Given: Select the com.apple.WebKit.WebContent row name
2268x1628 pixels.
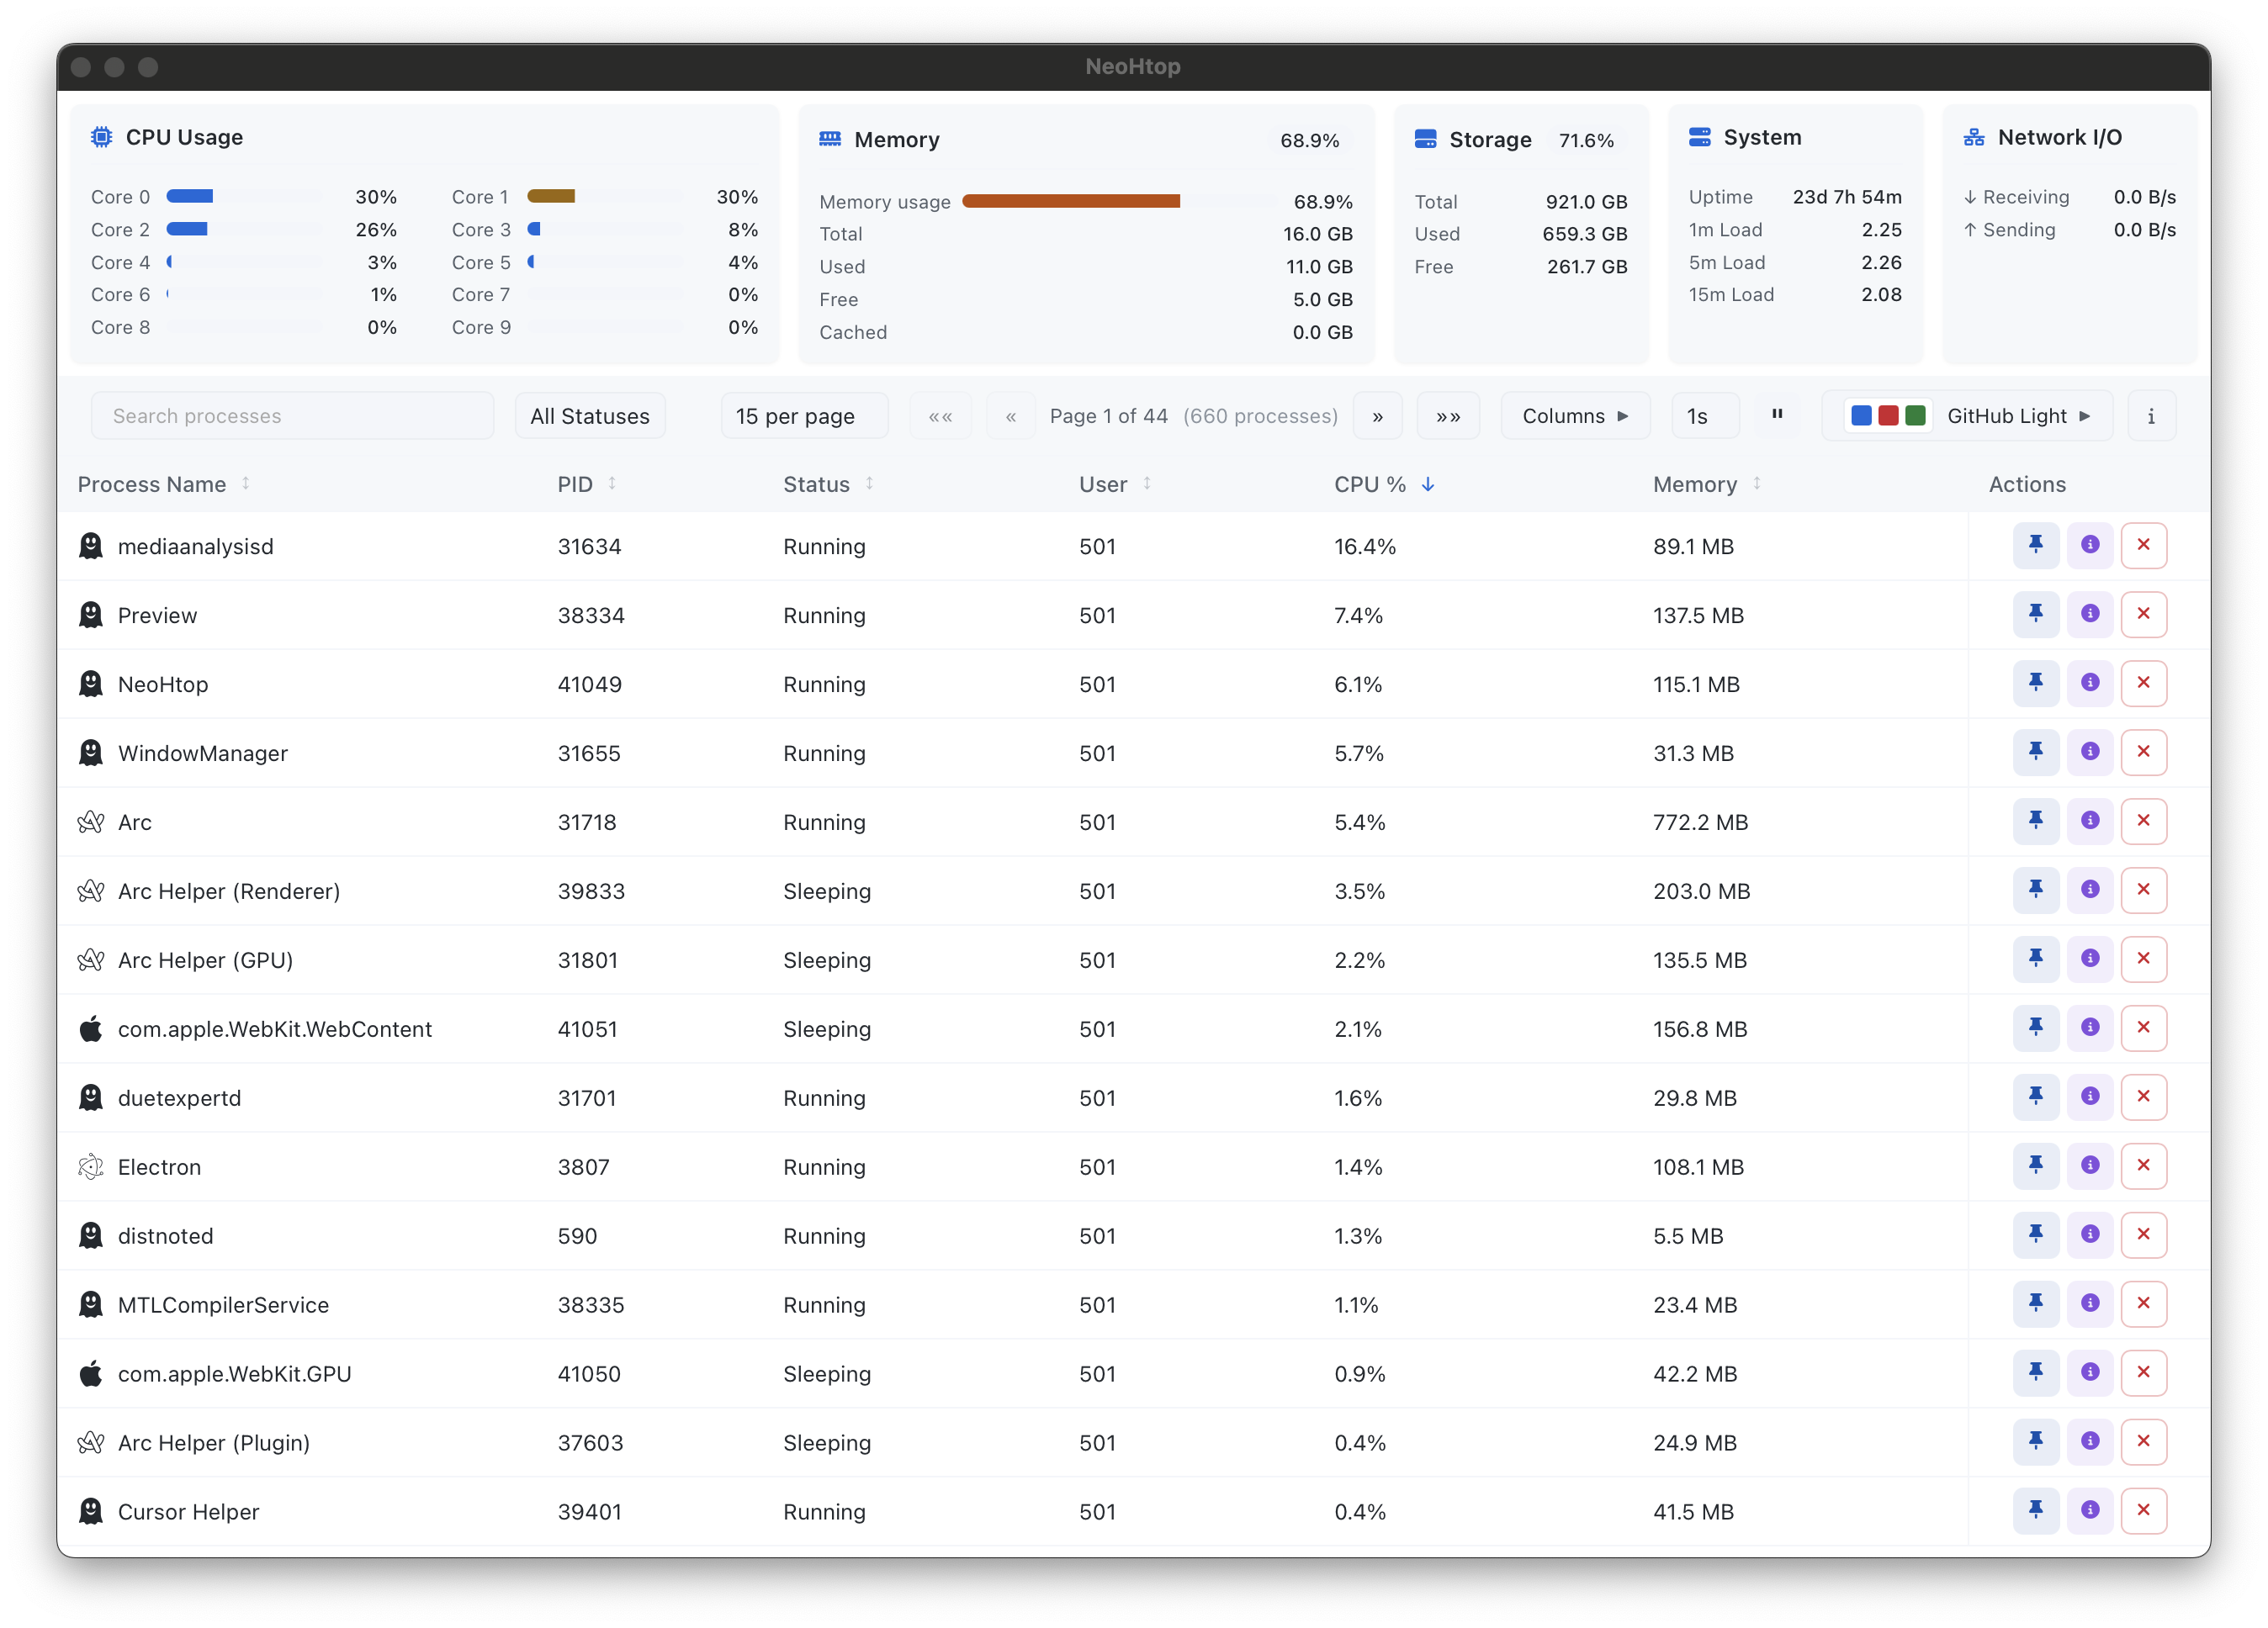Looking at the screenshot, I should click(275, 1028).
